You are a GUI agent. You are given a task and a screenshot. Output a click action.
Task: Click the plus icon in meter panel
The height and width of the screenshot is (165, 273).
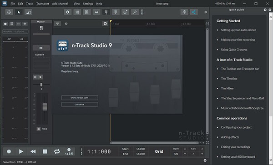25,24
